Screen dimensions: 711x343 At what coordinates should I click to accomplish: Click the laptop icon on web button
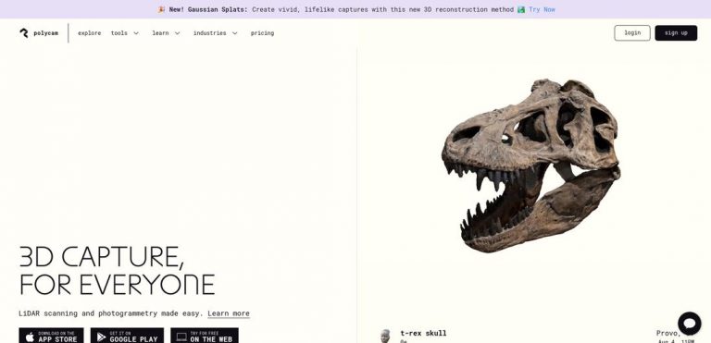coord(181,337)
